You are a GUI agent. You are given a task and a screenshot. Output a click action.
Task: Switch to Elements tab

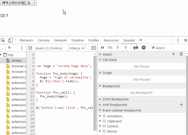tap(26, 40)
